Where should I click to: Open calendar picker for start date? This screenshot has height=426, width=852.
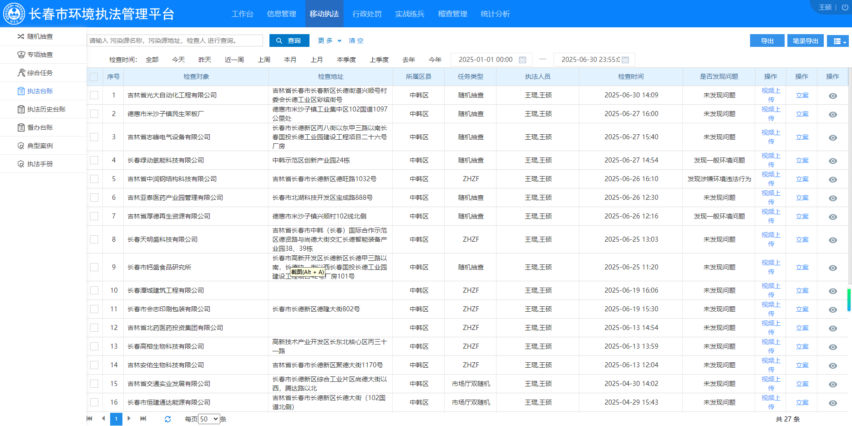click(522, 60)
